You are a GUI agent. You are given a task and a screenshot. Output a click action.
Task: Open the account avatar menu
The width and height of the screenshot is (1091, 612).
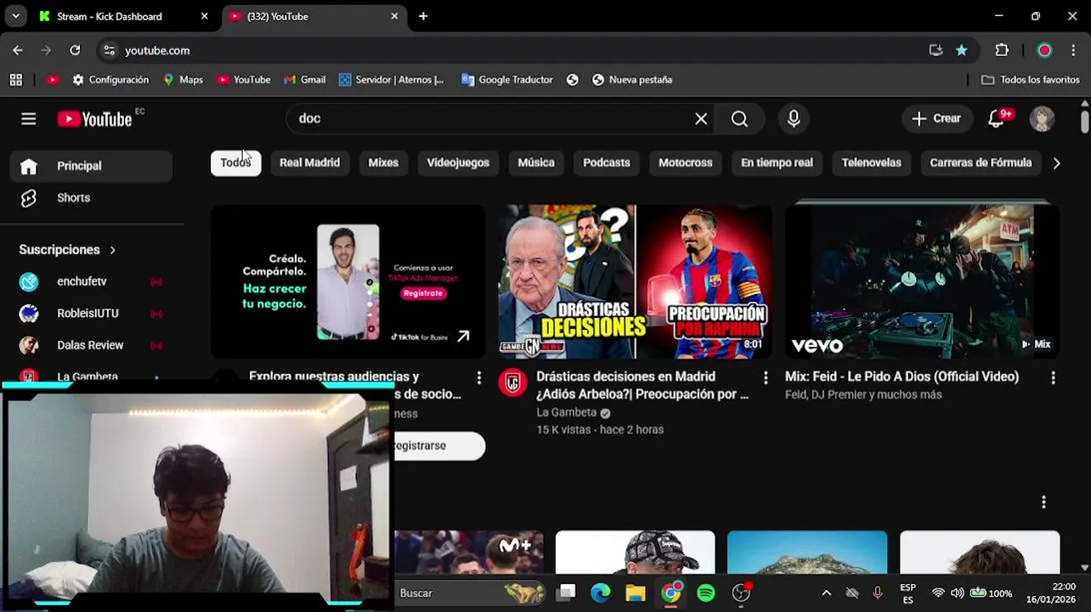click(x=1042, y=119)
